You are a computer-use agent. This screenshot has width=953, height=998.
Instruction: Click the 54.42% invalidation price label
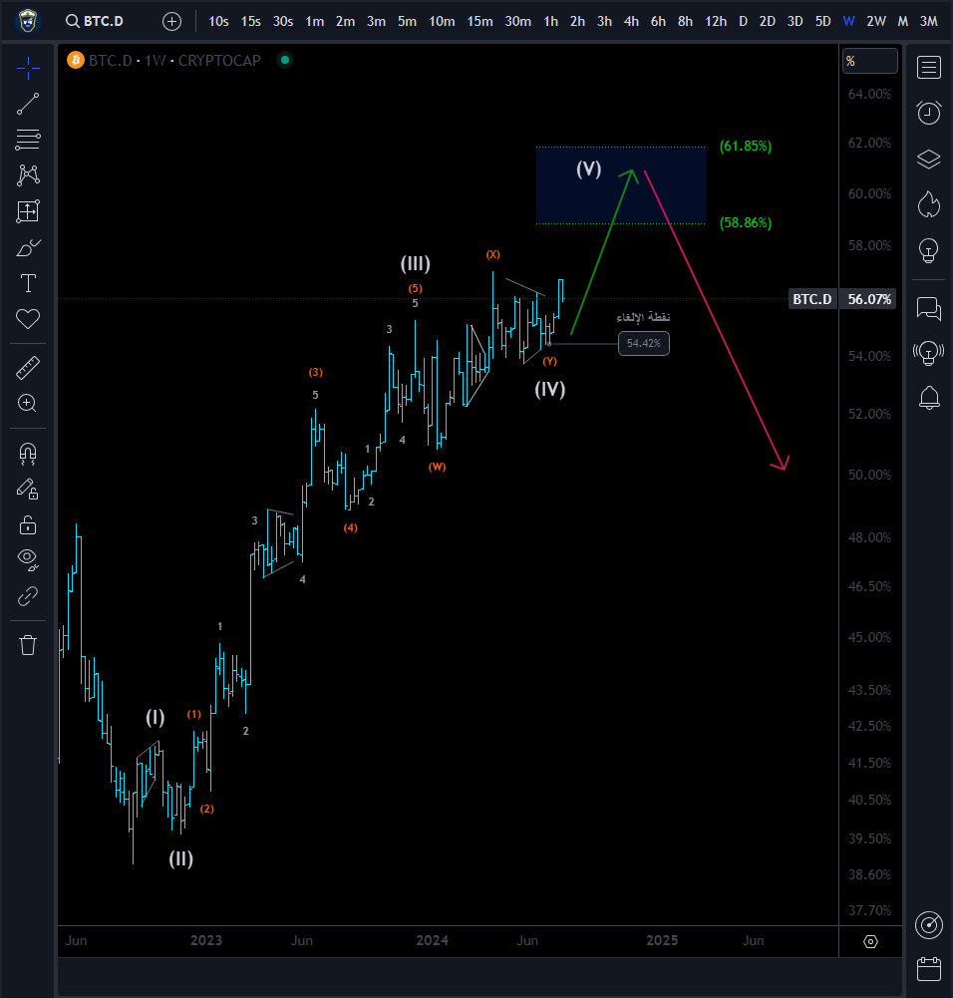pyautogui.click(x=643, y=344)
